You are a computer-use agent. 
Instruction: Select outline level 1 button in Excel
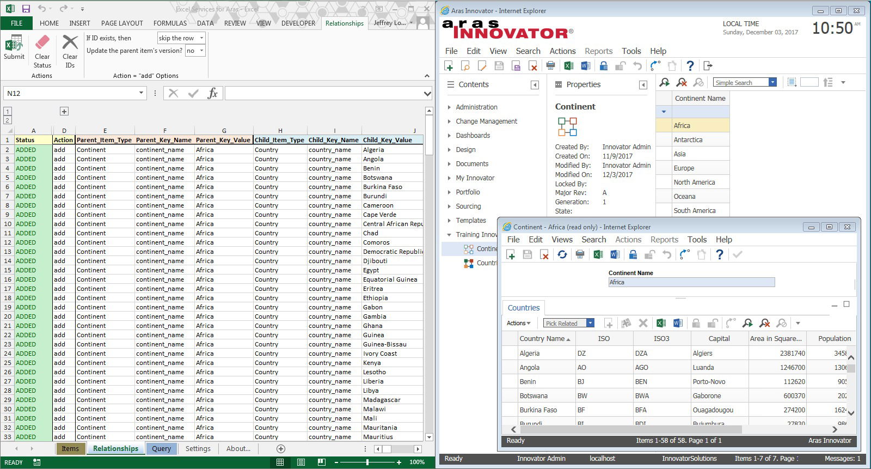pos(8,111)
